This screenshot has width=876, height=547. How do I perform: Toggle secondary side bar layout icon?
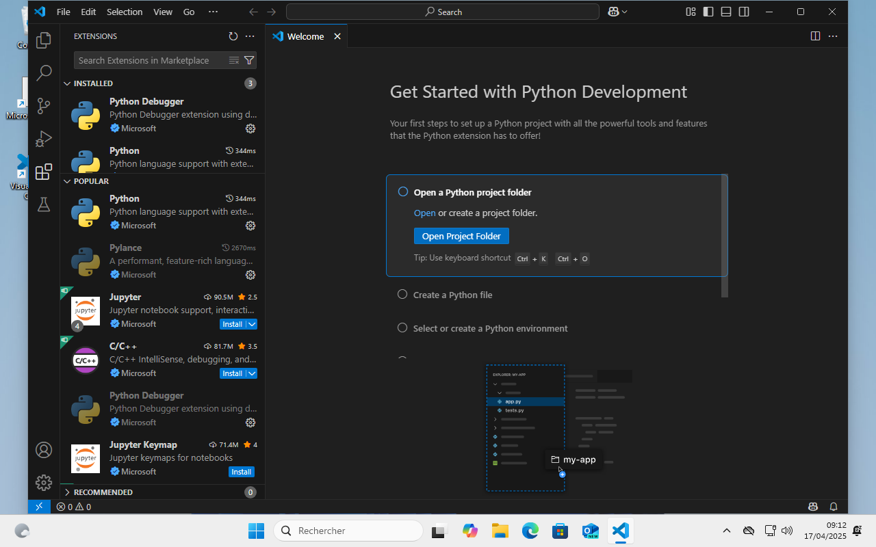[744, 12]
